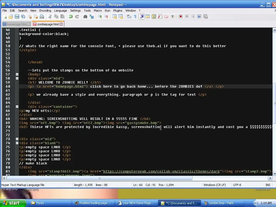Toggle the Show Indent Guide button
Image resolution: width=276 pixels, height=207 pixels.
point(142,16)
